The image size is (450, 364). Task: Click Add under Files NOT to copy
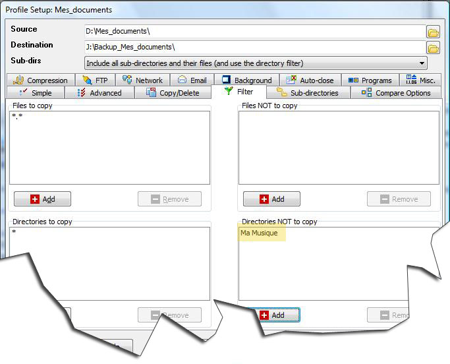pos(271,199)
